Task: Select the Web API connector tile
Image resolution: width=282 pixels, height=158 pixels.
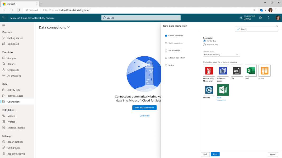Action: [209, 90]
